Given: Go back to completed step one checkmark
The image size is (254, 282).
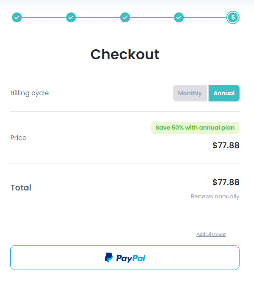Looking at the screenshot, I should pos(17,17).
